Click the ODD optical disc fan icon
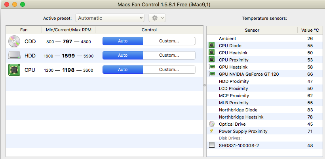Viewport: 325px width, 159px height. (x=14, y=42)
